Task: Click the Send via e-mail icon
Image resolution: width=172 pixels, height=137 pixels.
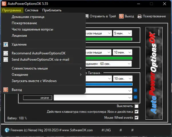Action: point(6,60)
